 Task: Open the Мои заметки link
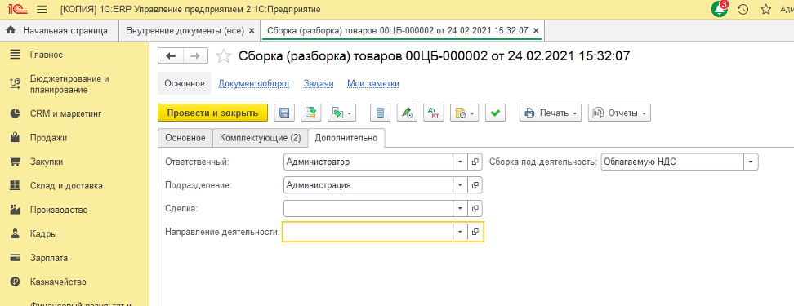click(x=373, y=84)
